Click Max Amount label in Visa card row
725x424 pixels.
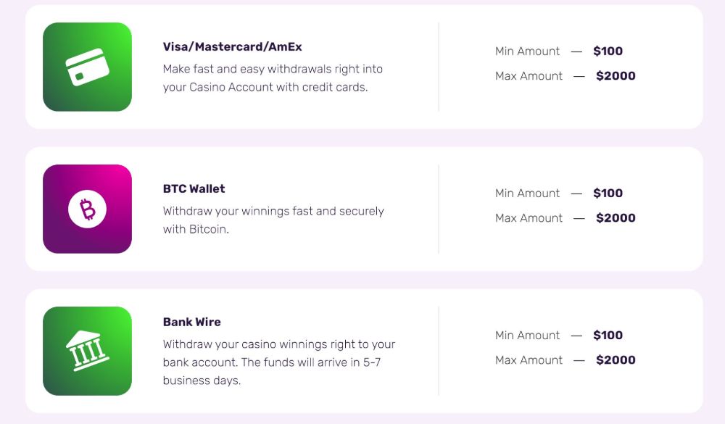[529, 76]
